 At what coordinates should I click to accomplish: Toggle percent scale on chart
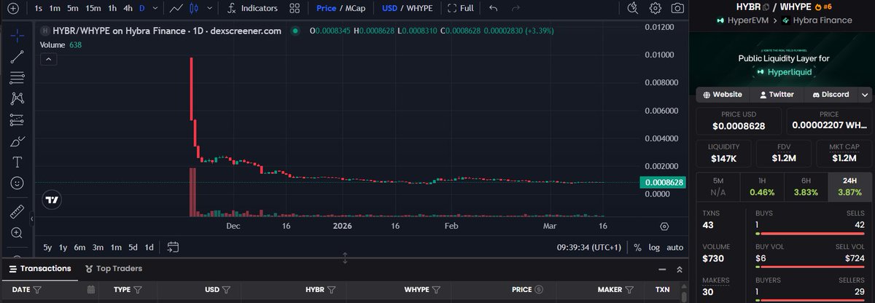click(637, 247)
